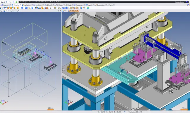Click the thin vertical drill tool icon
This screenshot has height=114, width=190.
pyautogui.click(x=51, y=8)
